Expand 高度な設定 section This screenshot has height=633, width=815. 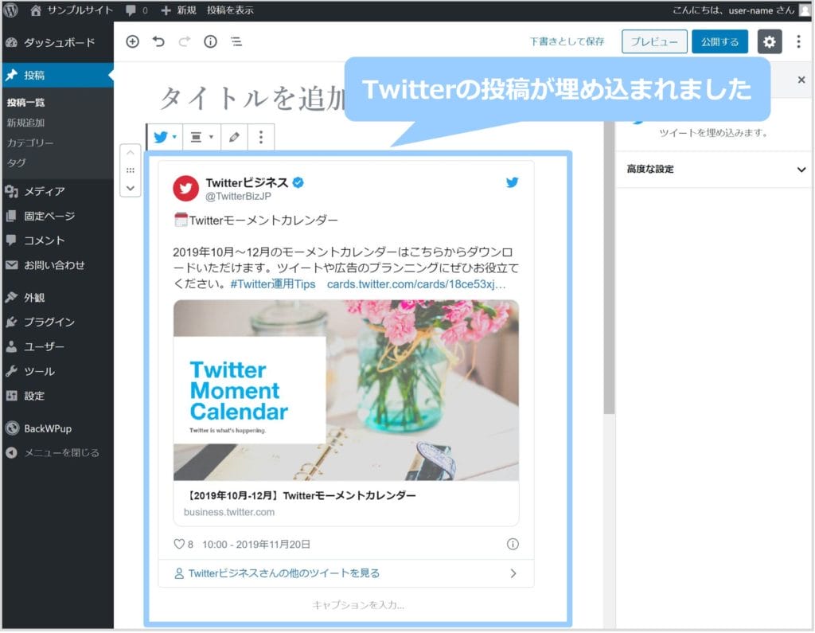point(716,169)
